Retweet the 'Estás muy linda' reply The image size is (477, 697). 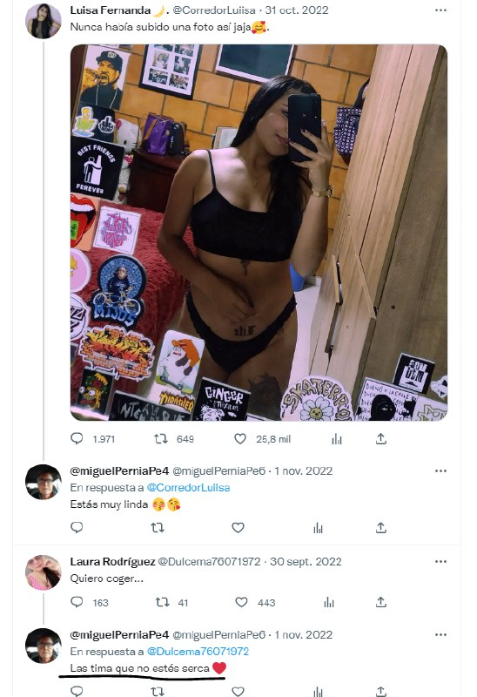click(x=158, y=528)
